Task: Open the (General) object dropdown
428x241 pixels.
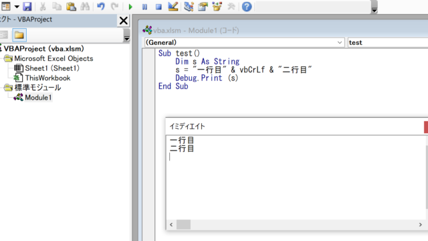Action: (244, 43)
